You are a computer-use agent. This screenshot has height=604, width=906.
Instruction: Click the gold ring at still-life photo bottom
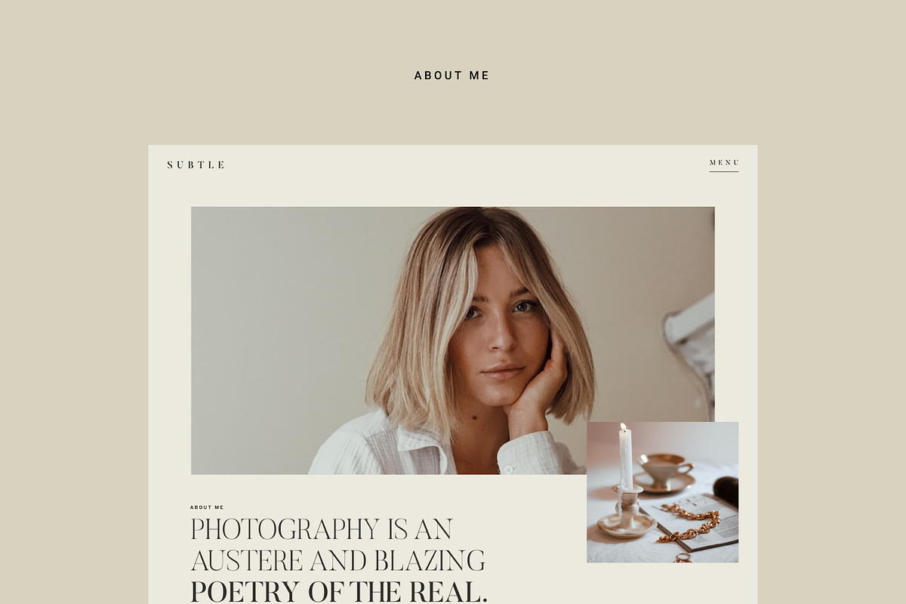(x=683, y=558)
